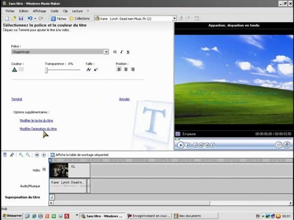Open the Outils menu
The image size is (294, 220).
point(55,11)
